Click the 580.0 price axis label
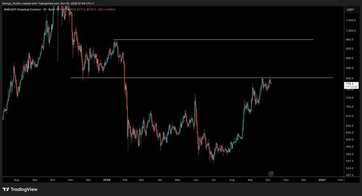 click(350, 147)
